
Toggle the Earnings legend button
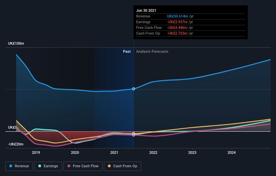(x=48, y=166)
